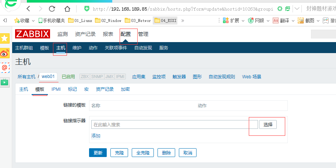
Task: Expand the 收藏 bookmarks dropdown
Action: click(33, 20)
